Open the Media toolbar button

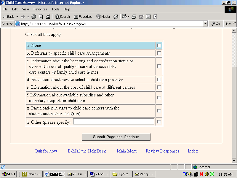(x=103, y=17)
